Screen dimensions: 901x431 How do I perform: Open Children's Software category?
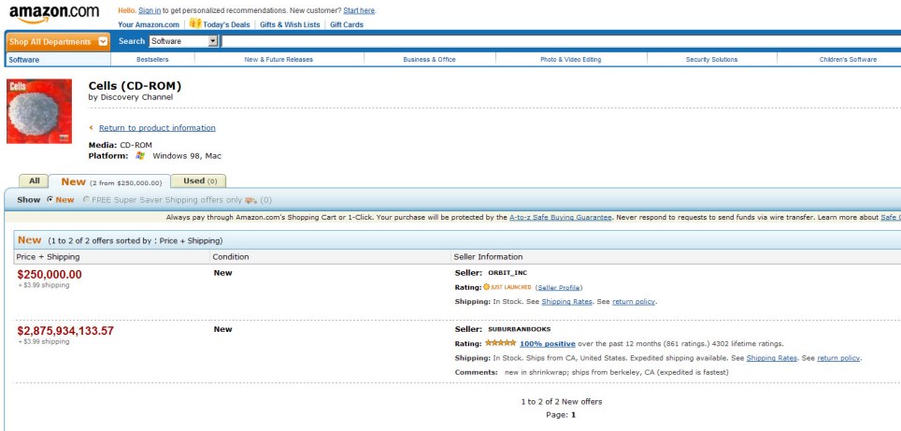pyautogui.click(x=848, y=59)
